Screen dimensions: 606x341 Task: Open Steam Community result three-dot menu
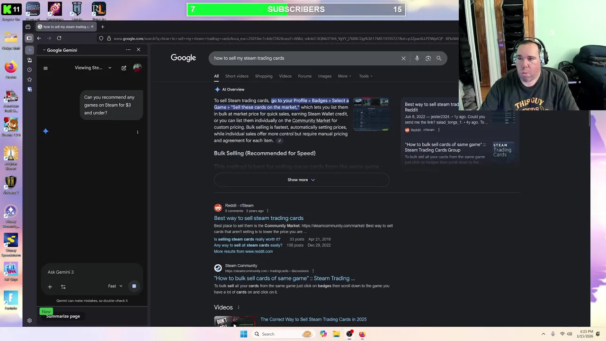313,271
